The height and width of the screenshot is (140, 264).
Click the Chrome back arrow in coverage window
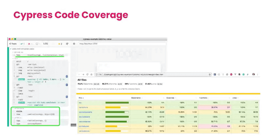[79, 74]
